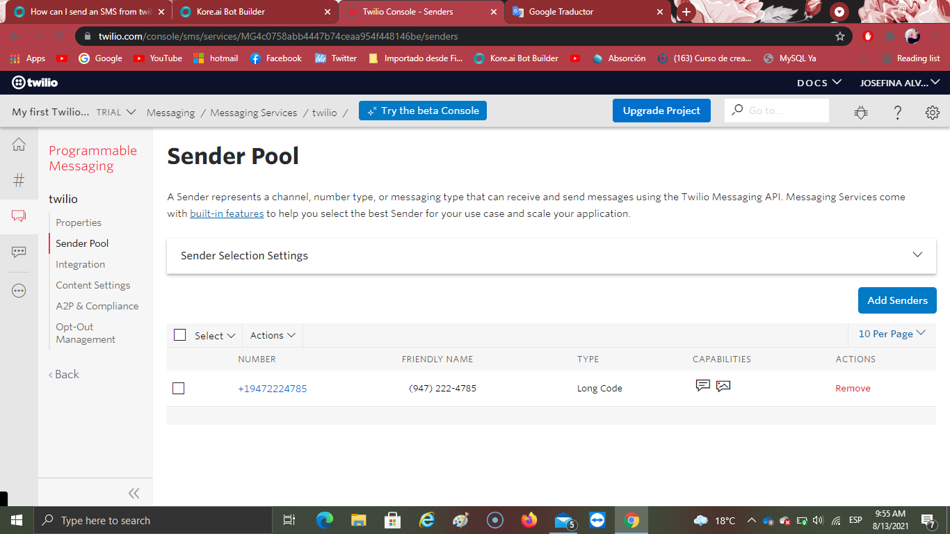The height and width of the screenshot is (534, 950).
Task: Click Windows Type here to search box
Action: tap(152, 520)
